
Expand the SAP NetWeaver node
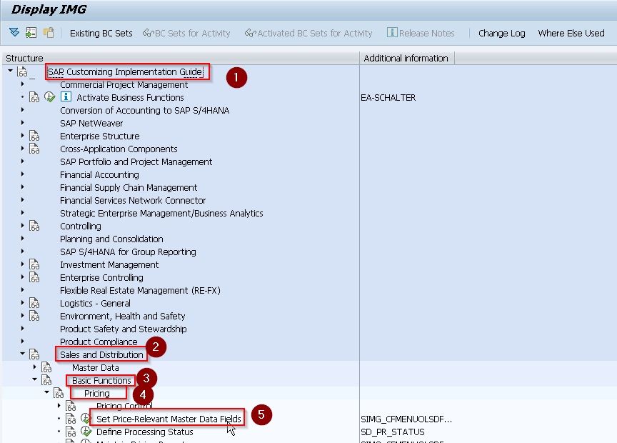[x=22, y=122]
